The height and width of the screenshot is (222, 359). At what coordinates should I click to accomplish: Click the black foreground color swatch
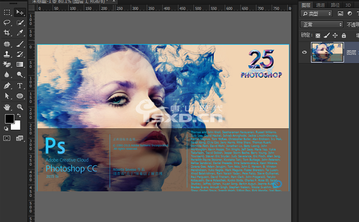[9, 118]
